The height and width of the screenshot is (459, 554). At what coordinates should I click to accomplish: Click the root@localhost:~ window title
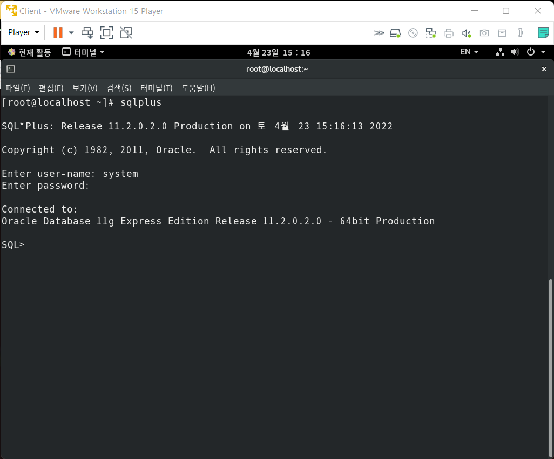[x=277, y=69]
